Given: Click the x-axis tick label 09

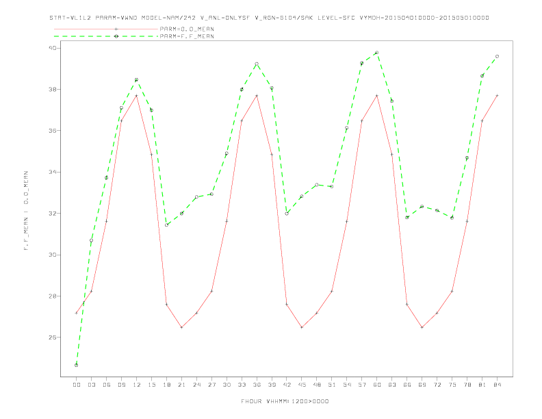Looking at the screenshot, I should (121, 385).
